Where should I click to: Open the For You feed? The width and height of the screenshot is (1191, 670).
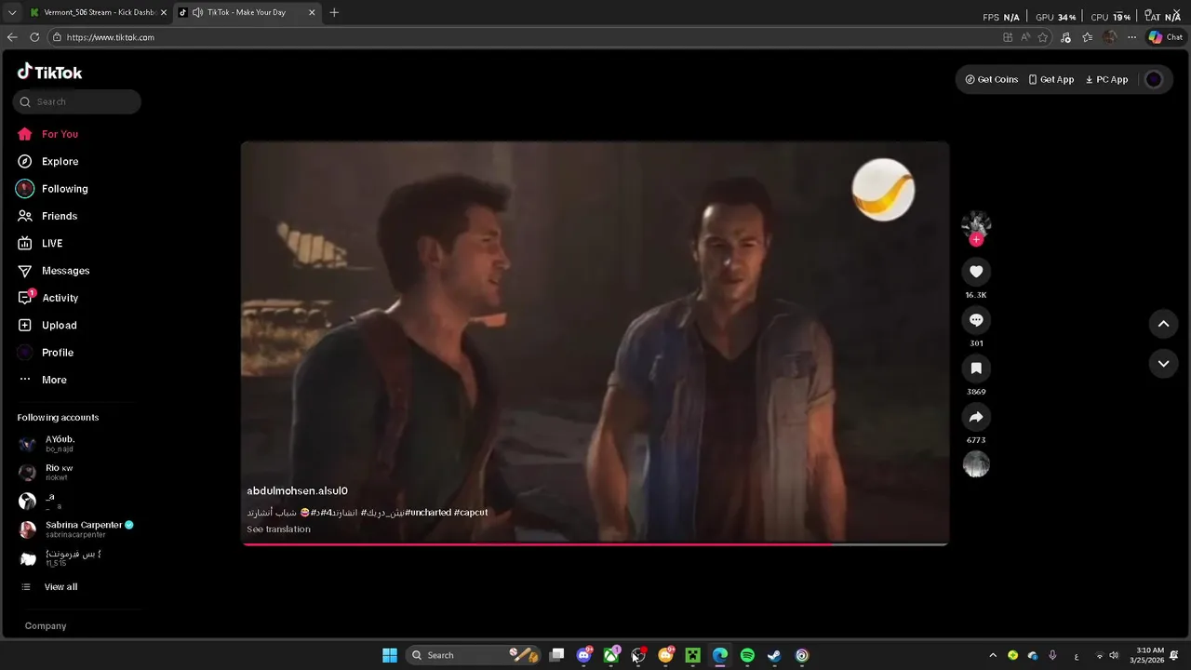[x=47, y=134]
